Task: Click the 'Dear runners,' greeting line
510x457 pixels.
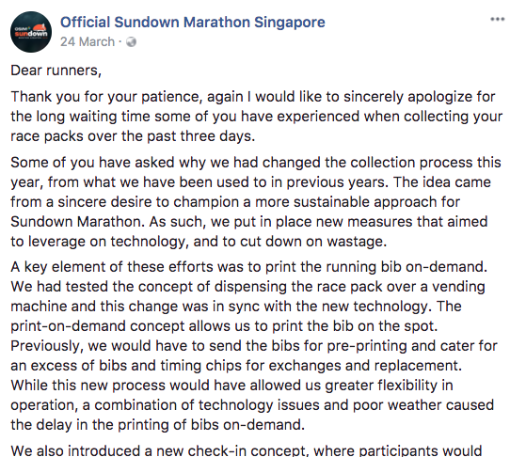Action: (56, 71)
